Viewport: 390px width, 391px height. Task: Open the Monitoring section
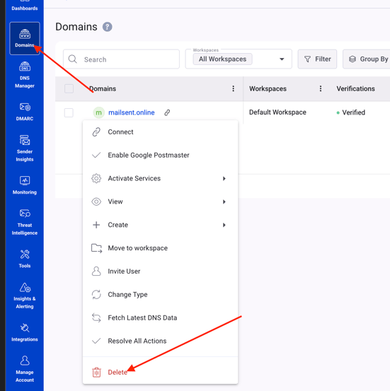pos(25,185)
